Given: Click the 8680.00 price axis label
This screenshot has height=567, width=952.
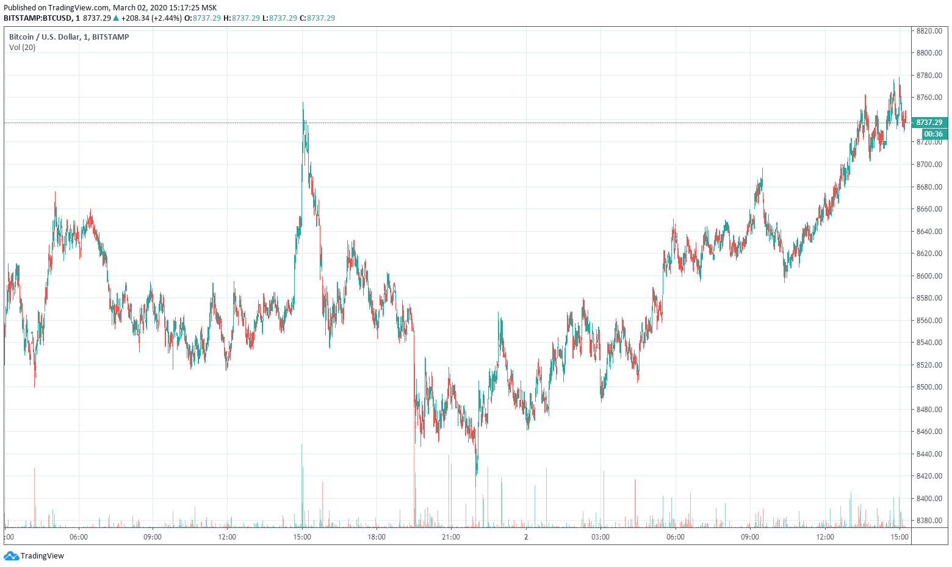Looking at the screenshot, I should coord(929,187).
